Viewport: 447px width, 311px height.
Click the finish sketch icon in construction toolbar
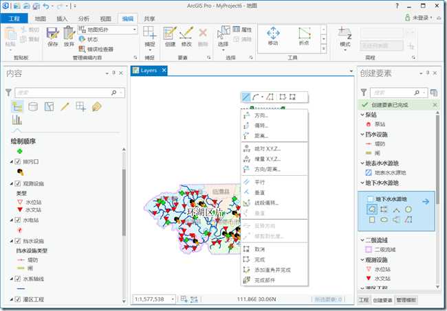tap(283, 97)
